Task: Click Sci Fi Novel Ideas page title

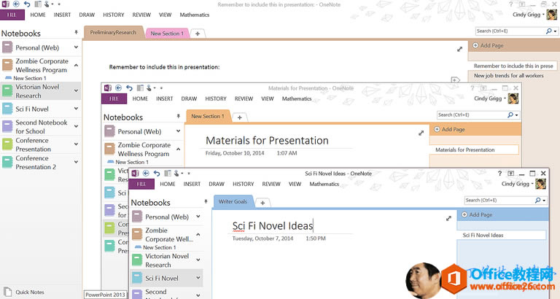Action: (x=273, y=226)
